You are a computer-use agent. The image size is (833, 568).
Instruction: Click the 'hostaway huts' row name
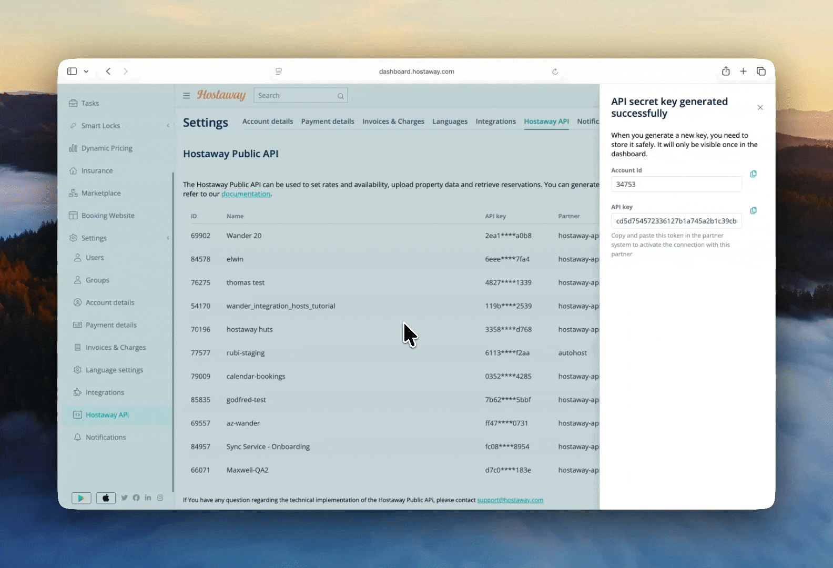(250, 330)
